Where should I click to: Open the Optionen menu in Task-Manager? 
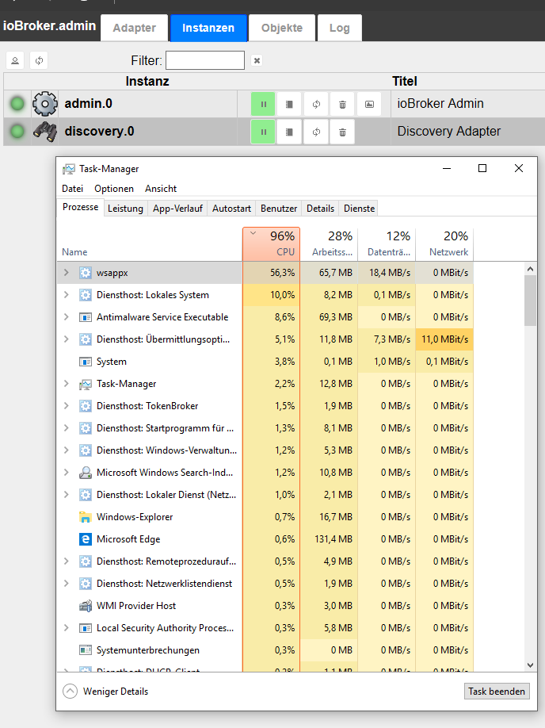[x=114, y=189]
